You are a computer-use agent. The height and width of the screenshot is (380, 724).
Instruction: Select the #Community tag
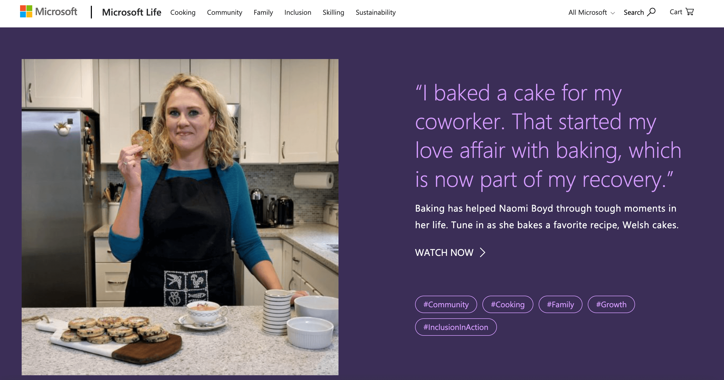click(x=446, y=304)
